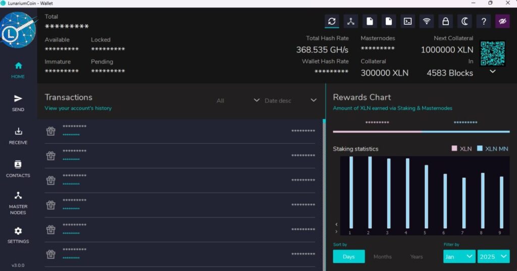This screenshot has width=517, height=271.
Task: Click the third transaction's gift icon
Action: point(51,180)
